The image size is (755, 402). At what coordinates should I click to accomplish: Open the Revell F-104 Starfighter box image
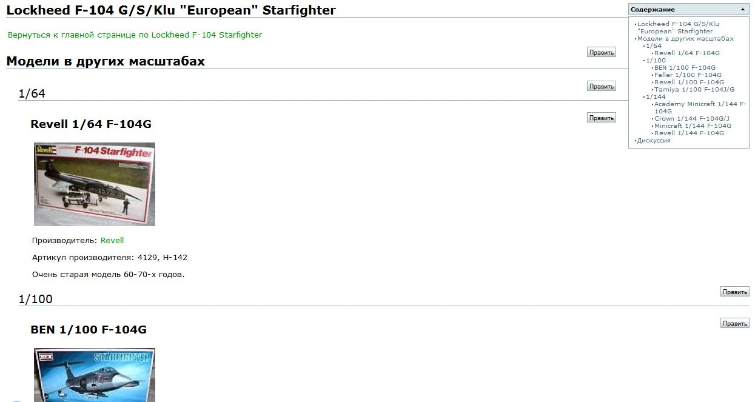(x=95, y=184)
